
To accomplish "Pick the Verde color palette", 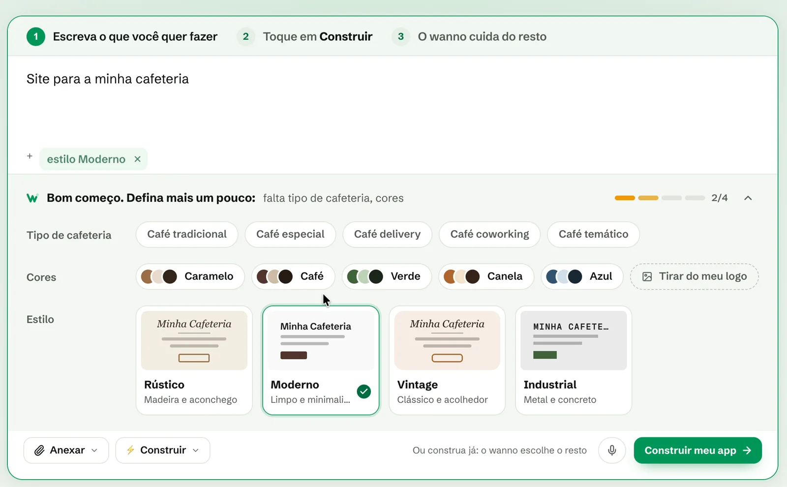I will 387,276.
